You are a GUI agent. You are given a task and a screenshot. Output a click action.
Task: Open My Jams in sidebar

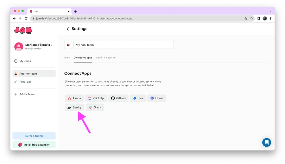click(25, 61)
